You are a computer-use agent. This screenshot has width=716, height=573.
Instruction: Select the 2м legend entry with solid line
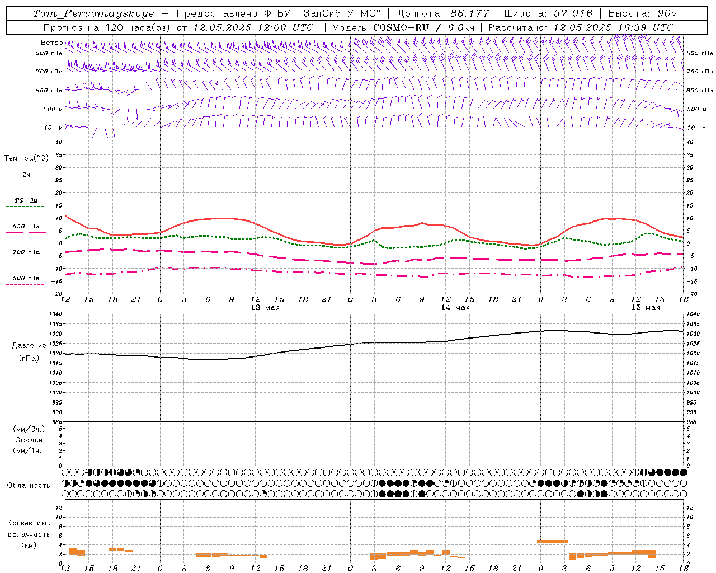tap(26, 177)
